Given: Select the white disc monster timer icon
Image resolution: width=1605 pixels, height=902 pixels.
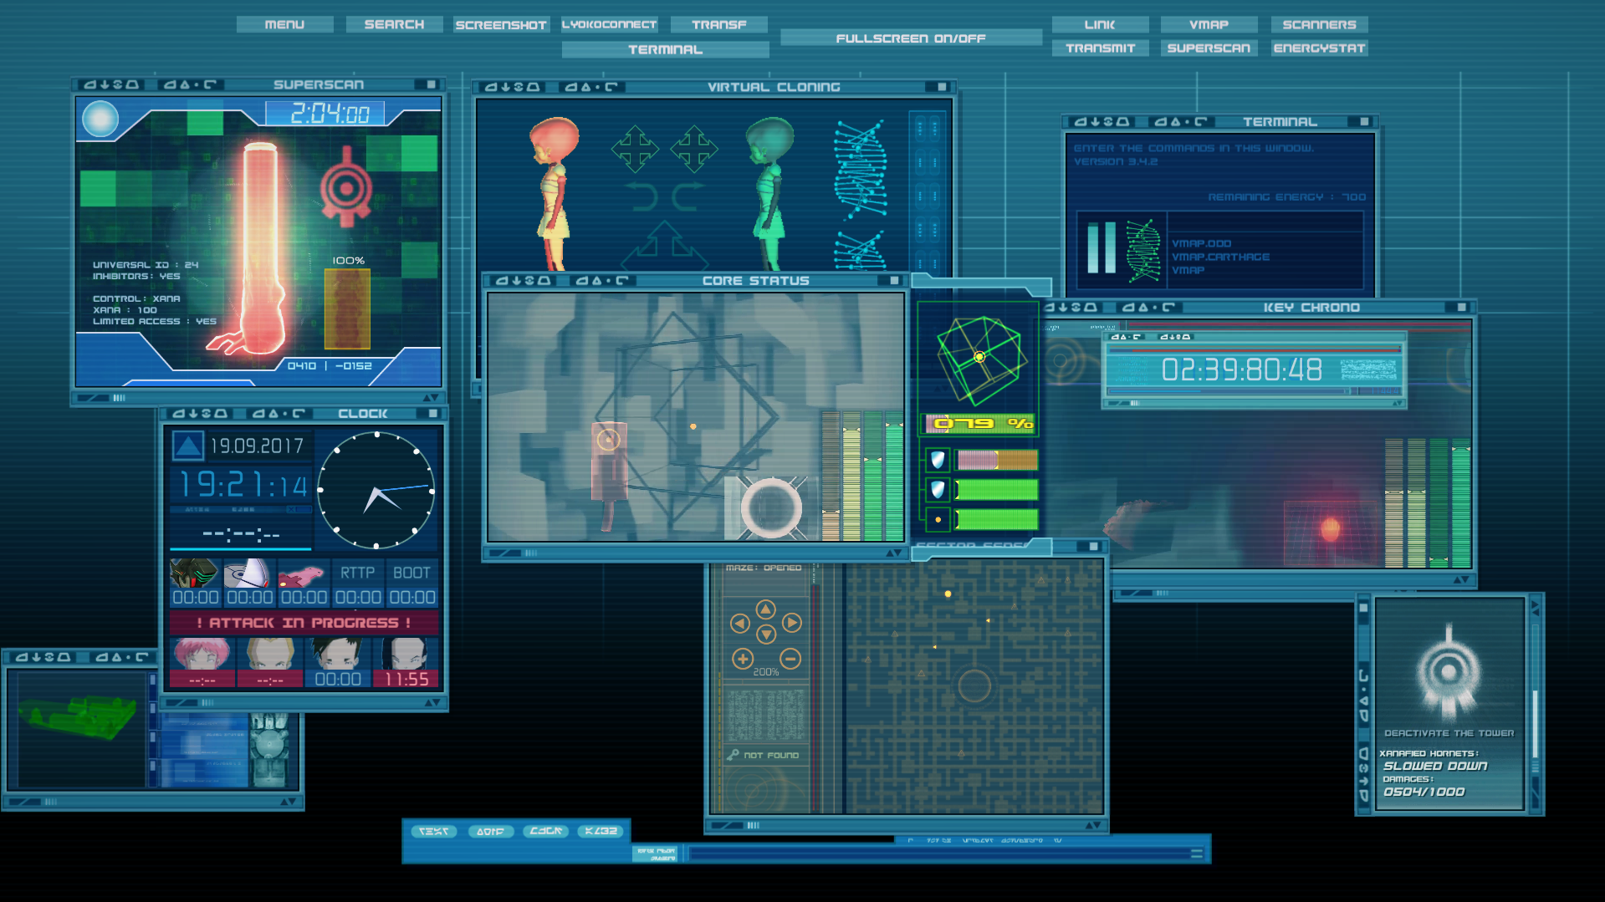Looking at the screenshot, I should [x=249, y=573].
